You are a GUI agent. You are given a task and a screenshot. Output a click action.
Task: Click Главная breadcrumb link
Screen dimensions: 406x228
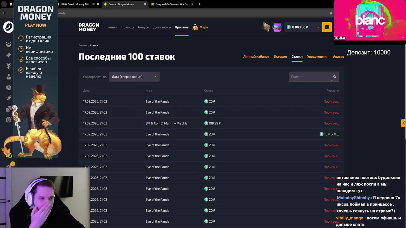(83, 46)
